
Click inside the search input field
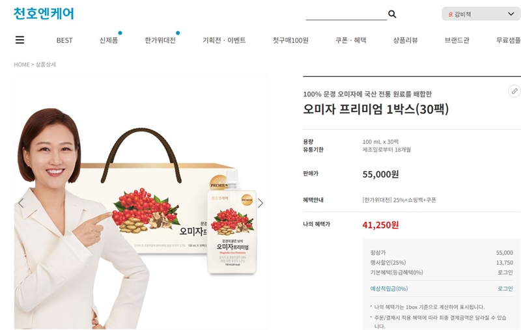click(346, 14)
